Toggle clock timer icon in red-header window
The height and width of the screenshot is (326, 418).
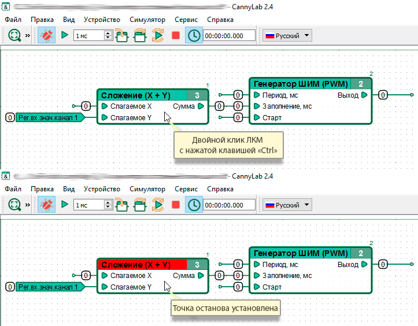click(x=194, y=205)
